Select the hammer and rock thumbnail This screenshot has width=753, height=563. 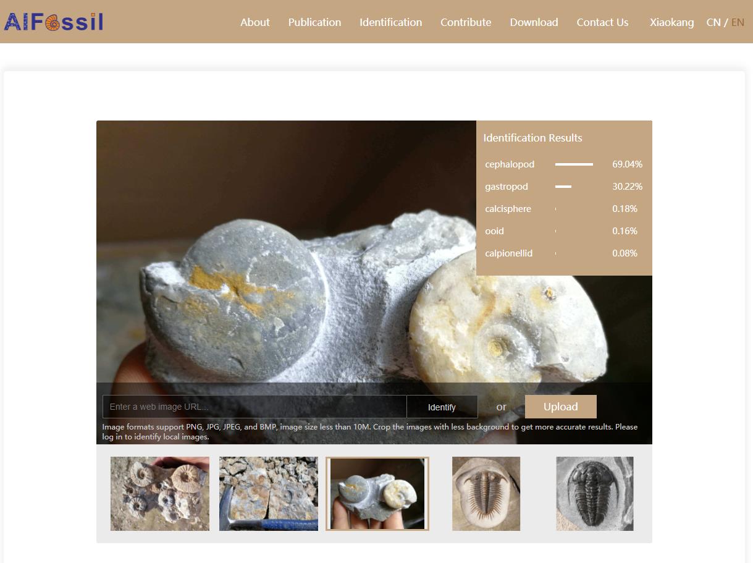point(269,494)
